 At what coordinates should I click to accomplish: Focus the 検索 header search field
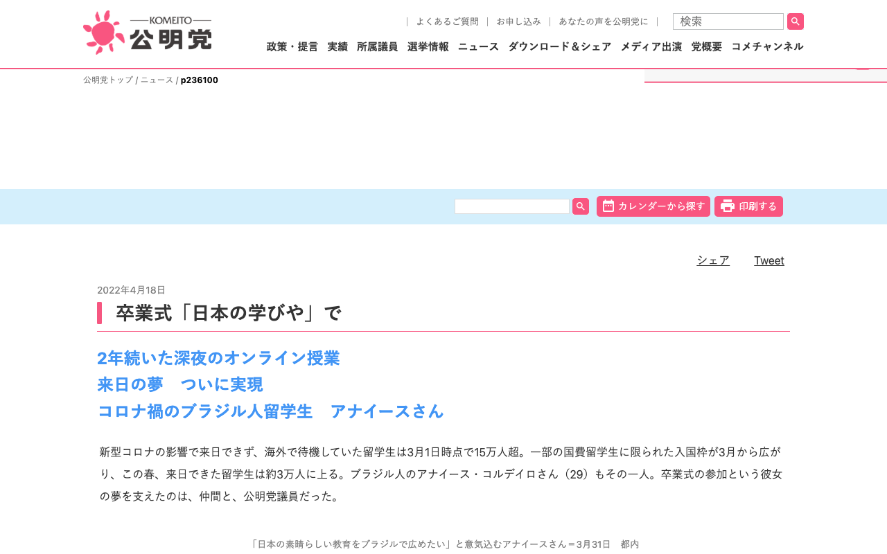tap(728, 21)
